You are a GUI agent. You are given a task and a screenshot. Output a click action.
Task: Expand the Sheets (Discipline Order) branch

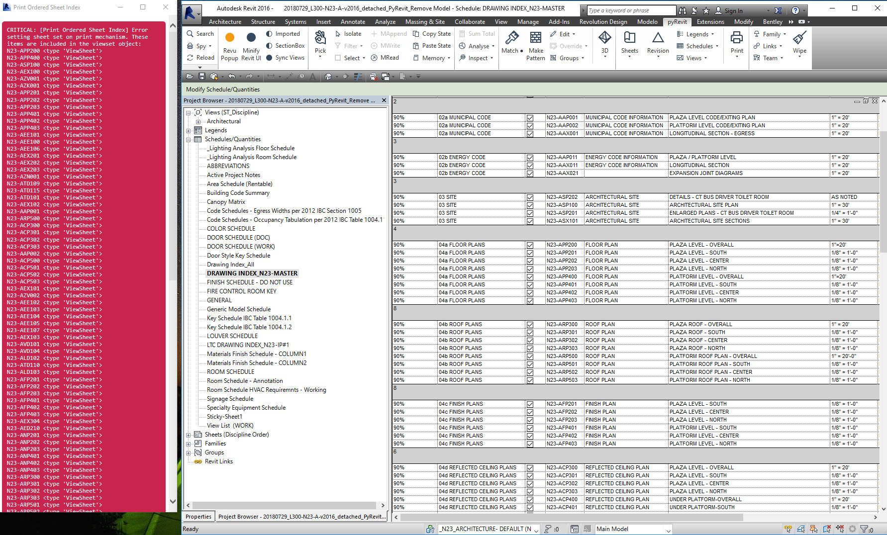(x=188, y=434)
